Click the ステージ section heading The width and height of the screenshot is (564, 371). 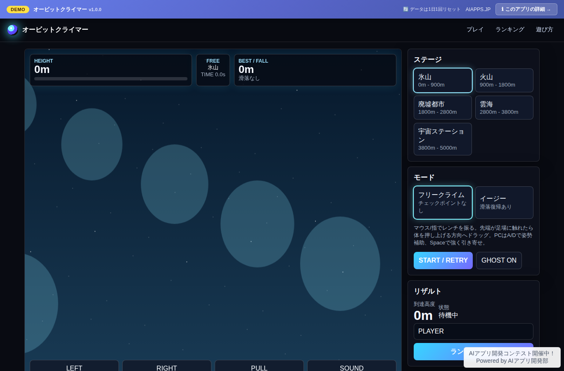coord(428,60)
